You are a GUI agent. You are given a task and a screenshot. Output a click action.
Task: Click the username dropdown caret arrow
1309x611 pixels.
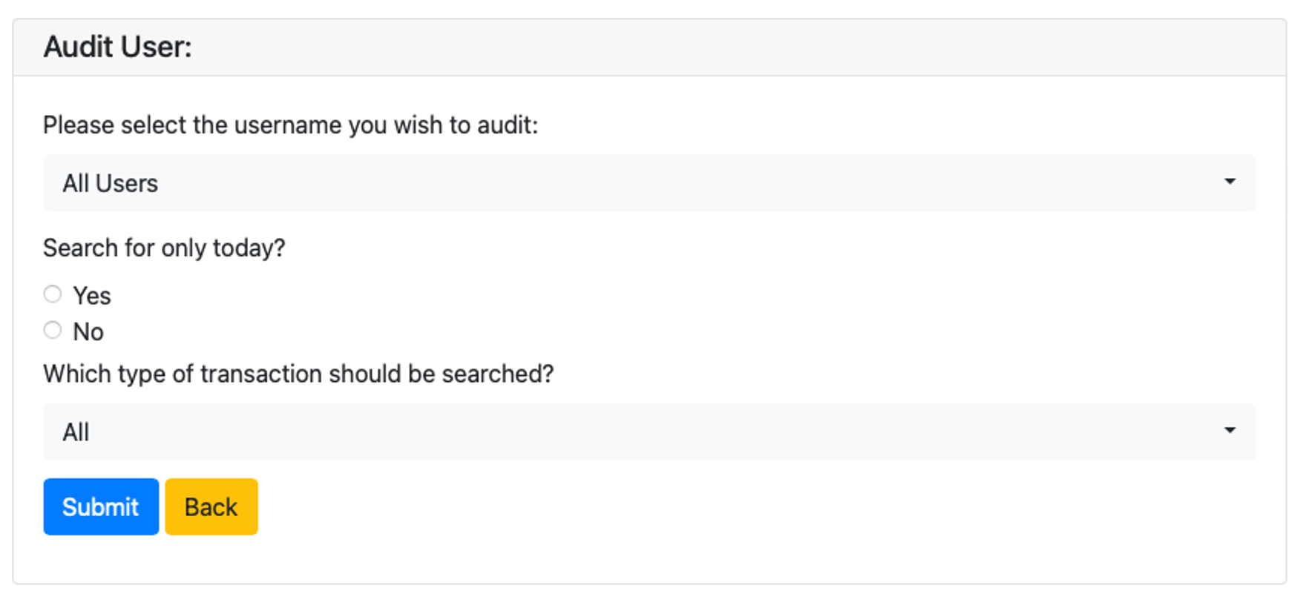1229,182
